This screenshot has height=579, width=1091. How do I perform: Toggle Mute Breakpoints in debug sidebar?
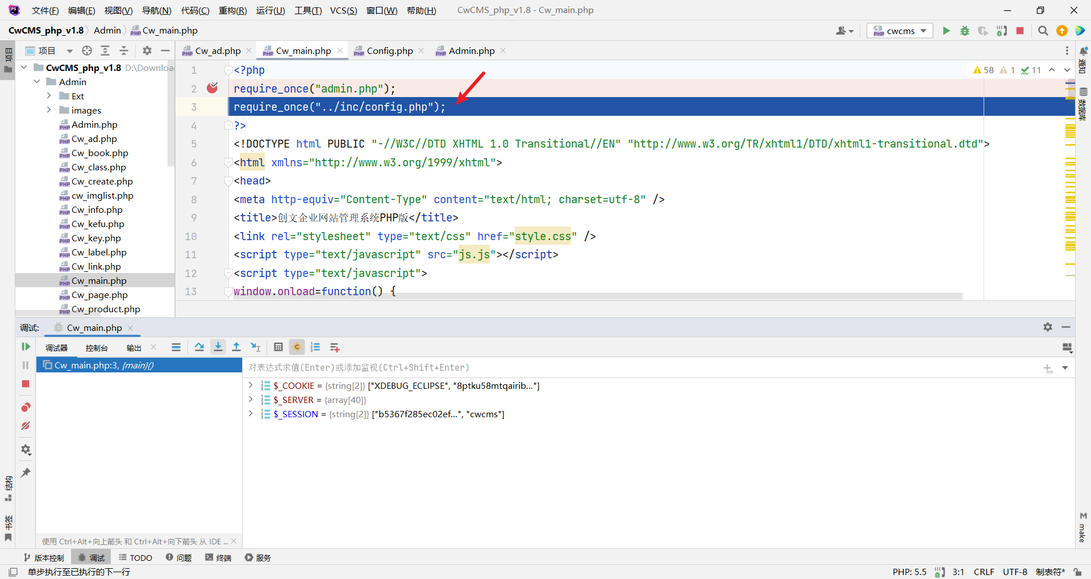pyautogui.click(x=26, y=426)
